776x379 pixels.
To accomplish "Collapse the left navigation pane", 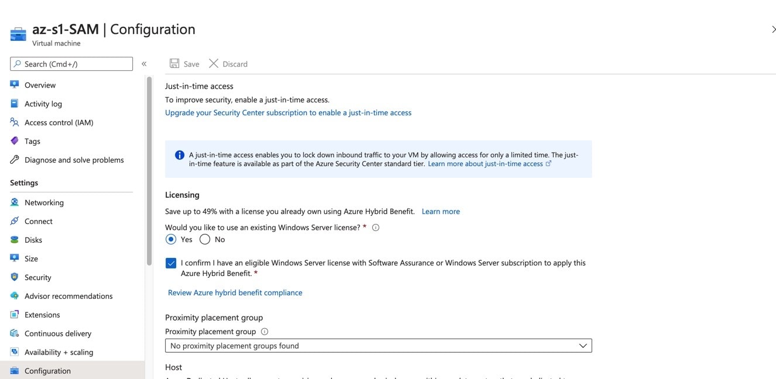I will (x=144, y=63).
